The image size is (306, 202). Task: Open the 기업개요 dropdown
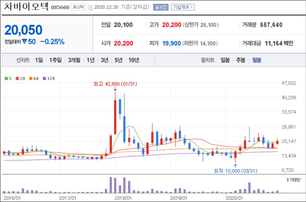[183, 7]
